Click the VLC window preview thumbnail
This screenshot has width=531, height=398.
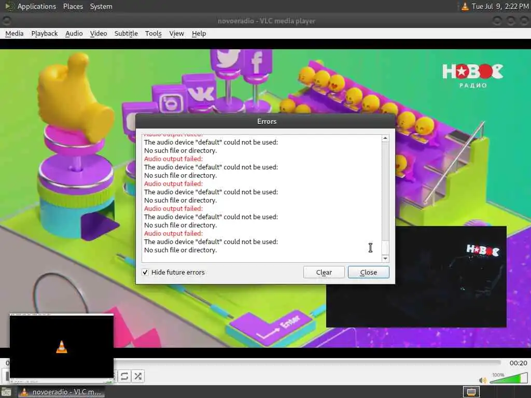tap(61, 348)
